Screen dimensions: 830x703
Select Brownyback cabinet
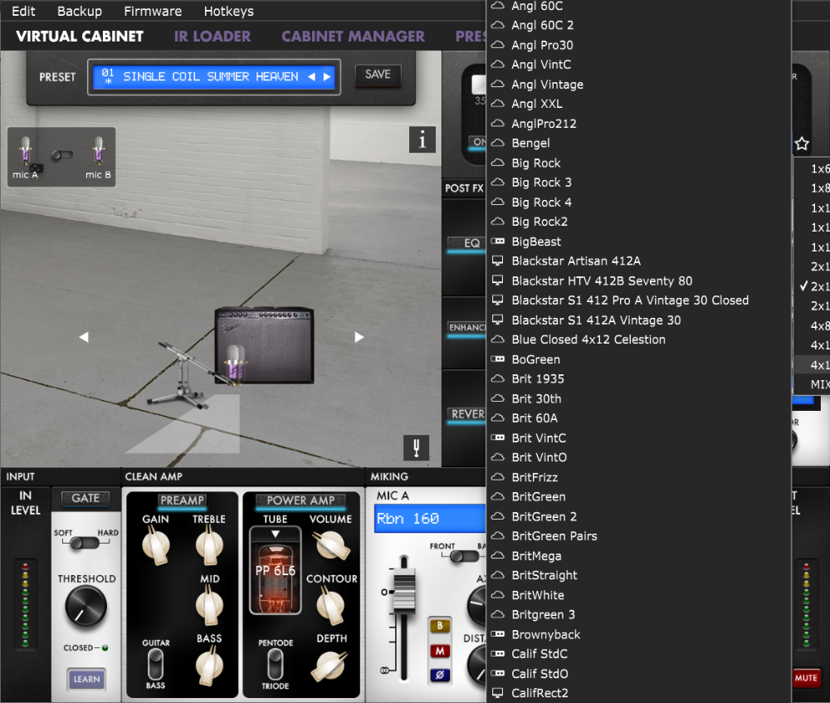point(638,634)
